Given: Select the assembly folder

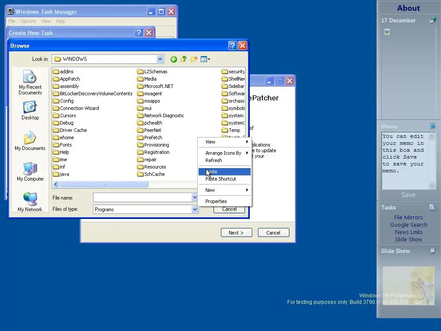Looking at the screenshot, I should tap(66, 86).
